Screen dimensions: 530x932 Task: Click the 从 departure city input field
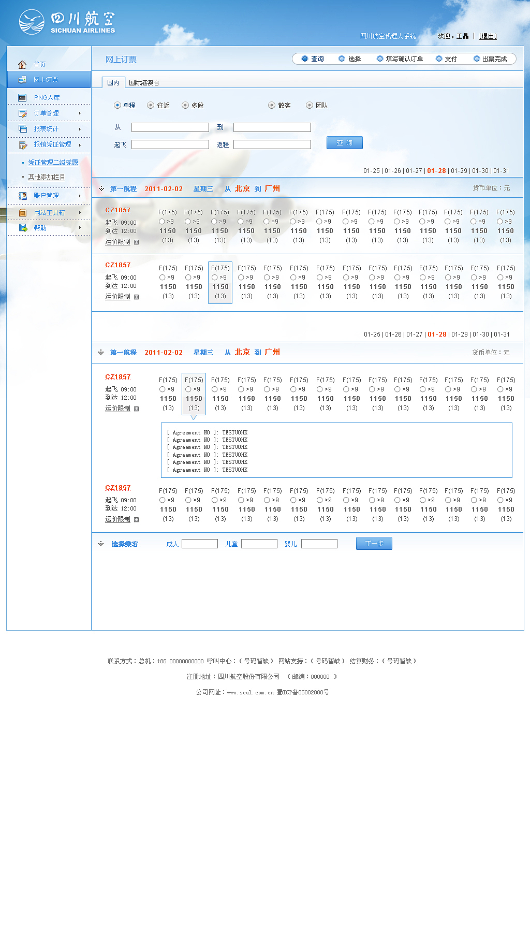pos(170,127)
